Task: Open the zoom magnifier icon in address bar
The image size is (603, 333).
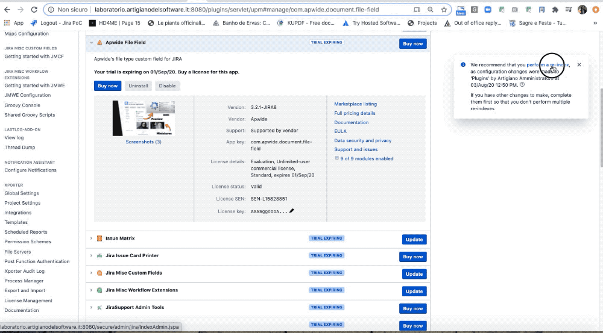Action: click(431, 10)
